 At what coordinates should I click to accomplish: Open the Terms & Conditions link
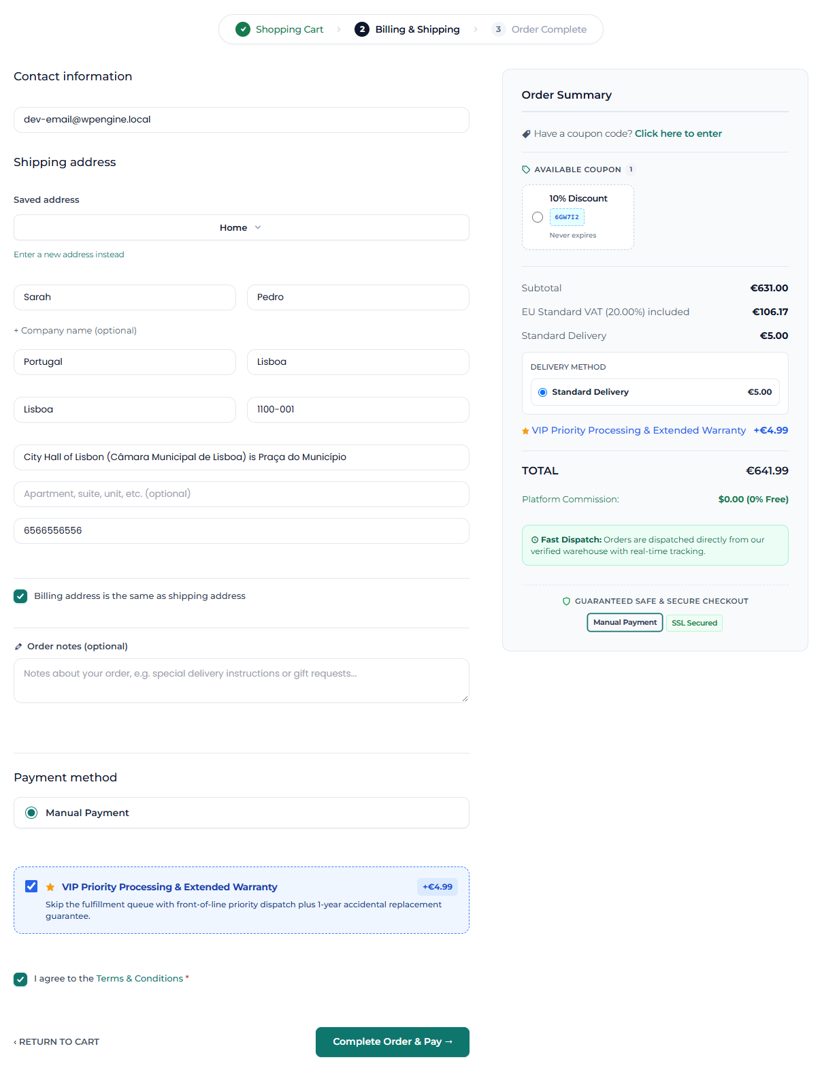[139, 979]
